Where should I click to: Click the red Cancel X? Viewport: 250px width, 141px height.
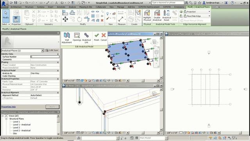coord(104,37)
